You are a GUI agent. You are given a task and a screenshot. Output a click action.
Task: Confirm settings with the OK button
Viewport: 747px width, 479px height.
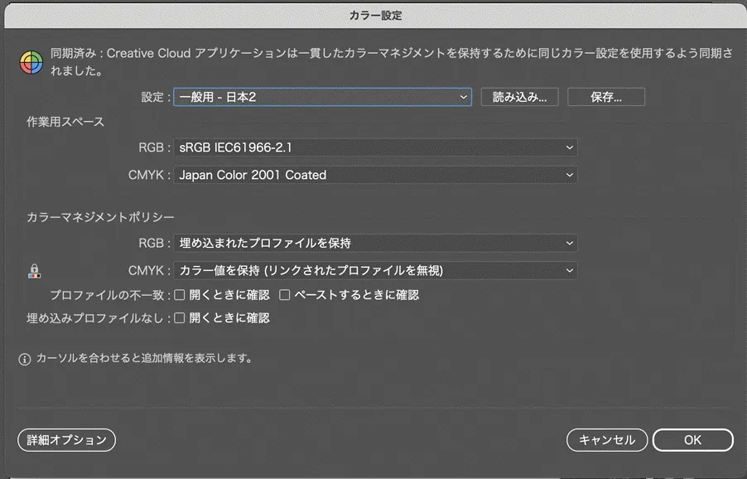point(692,440)
